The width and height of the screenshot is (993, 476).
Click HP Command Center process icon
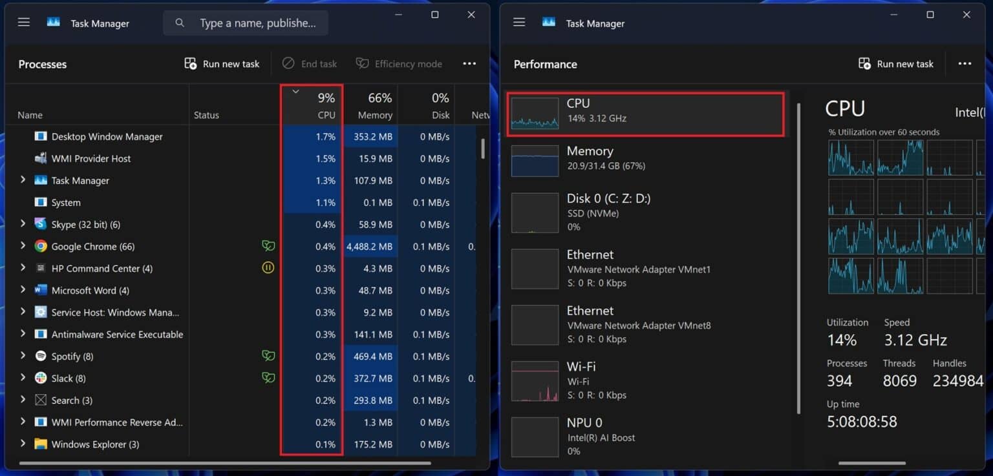pos(41,268)
